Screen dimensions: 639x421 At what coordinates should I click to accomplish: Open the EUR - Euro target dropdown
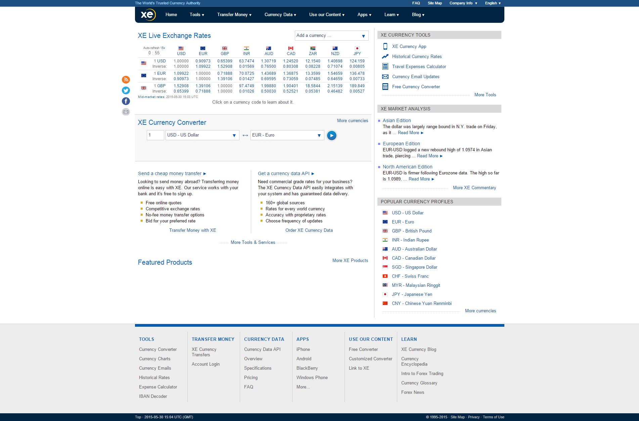(287, 135)
